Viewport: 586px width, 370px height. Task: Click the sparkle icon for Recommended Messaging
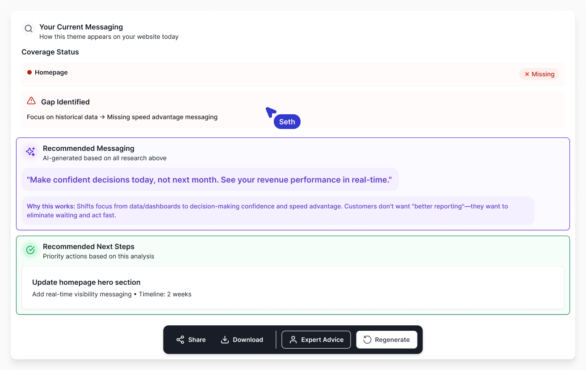[x=30, y=152]
